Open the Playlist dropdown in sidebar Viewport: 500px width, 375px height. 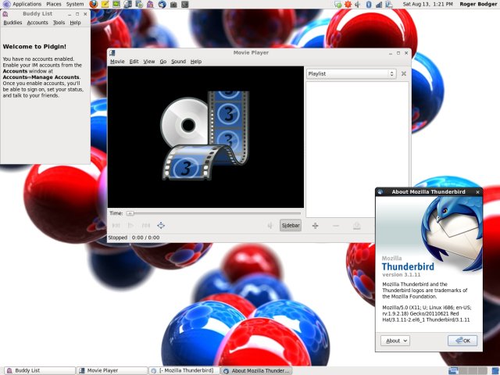[x=351, y=73]
